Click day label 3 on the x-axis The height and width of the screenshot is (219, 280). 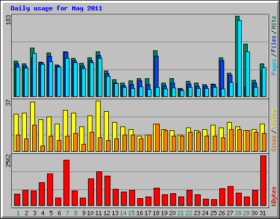click(34, 213)
